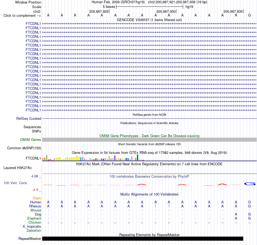This screenshot has height=245, width=257.
Task: Open the "OMIM Gene Phenotypes" green title
Action: point(149,136)
